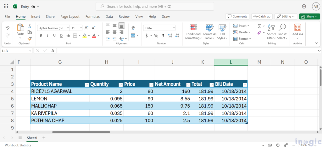The height and width of the screenshot is (147, 322).
Task: Open the Formulas tab
Action: pyautogui.click(x=92, y=17)
